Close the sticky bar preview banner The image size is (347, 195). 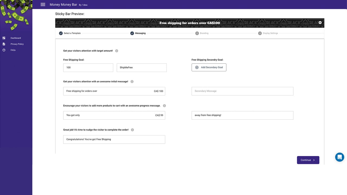point(320,23)
